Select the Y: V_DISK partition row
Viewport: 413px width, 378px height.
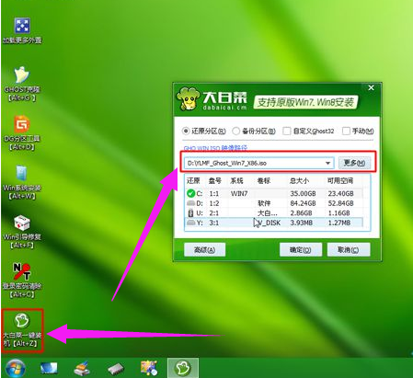(x=274, y=223)
